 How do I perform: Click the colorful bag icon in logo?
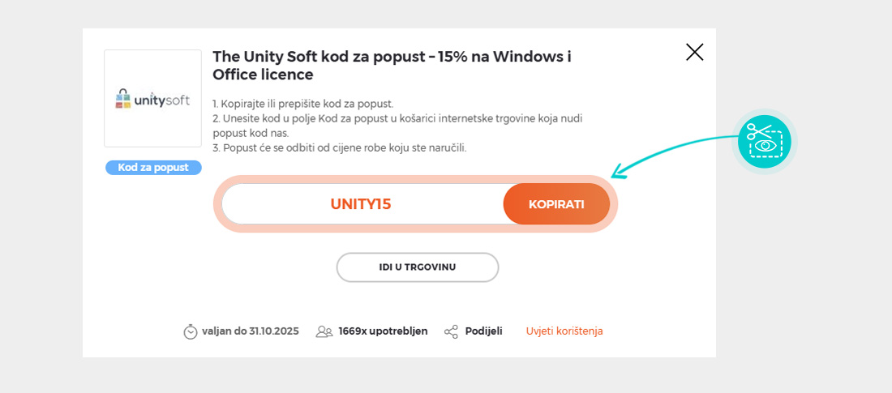click(x=123, y=99)
